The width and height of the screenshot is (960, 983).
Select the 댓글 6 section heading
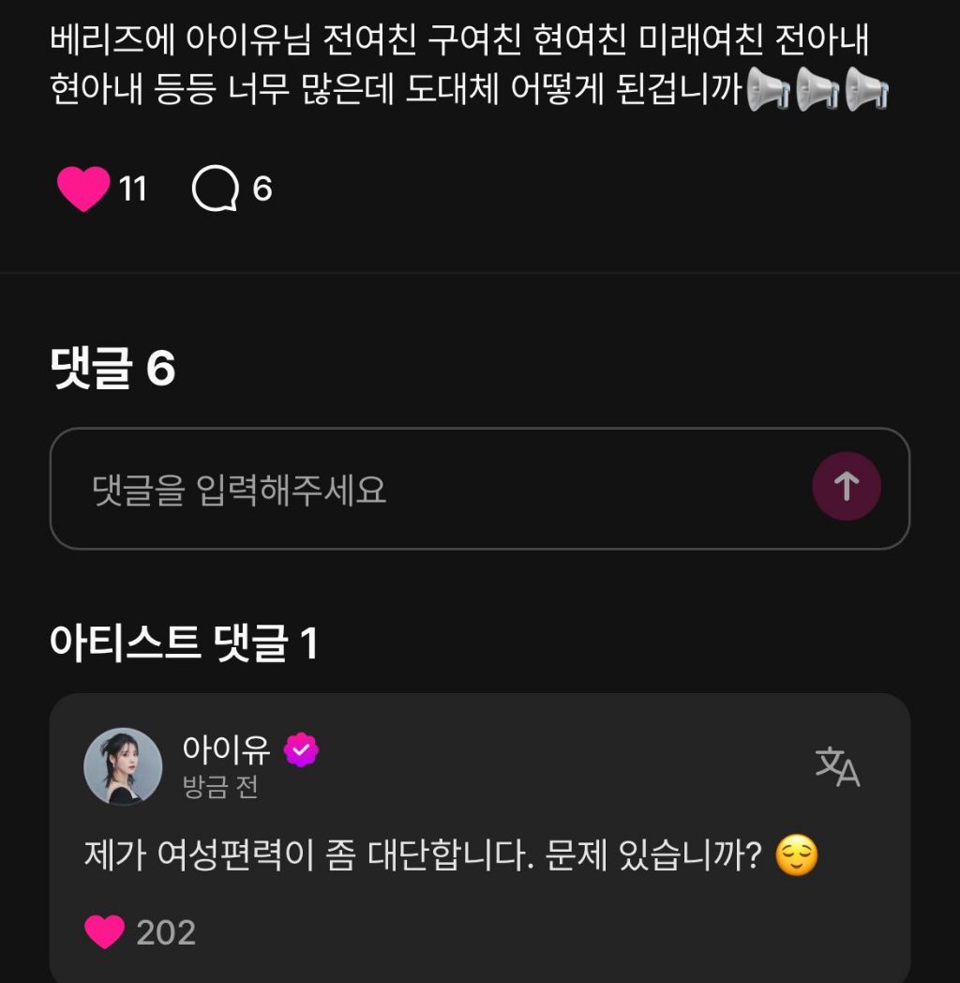112,370
